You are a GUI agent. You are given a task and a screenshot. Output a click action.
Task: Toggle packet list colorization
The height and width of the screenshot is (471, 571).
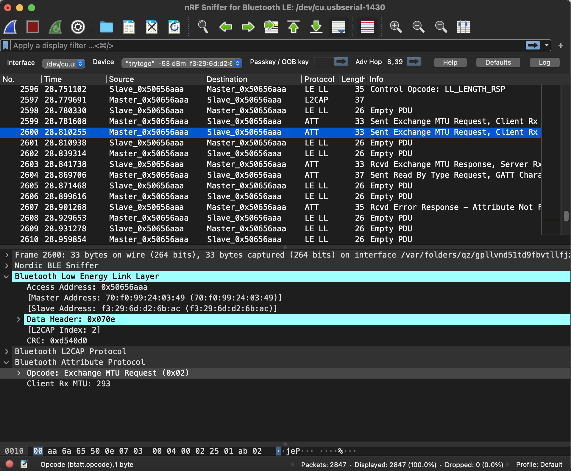point(367,27)
